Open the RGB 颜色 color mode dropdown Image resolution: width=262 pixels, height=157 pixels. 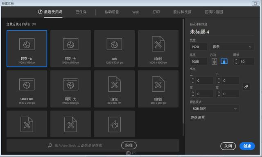click(x=215, y=109)
